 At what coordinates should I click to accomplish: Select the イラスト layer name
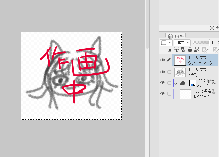[194, 75]
